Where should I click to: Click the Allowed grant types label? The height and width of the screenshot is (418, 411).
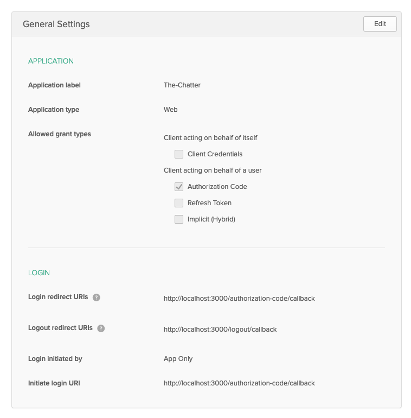tap(60, 134)
